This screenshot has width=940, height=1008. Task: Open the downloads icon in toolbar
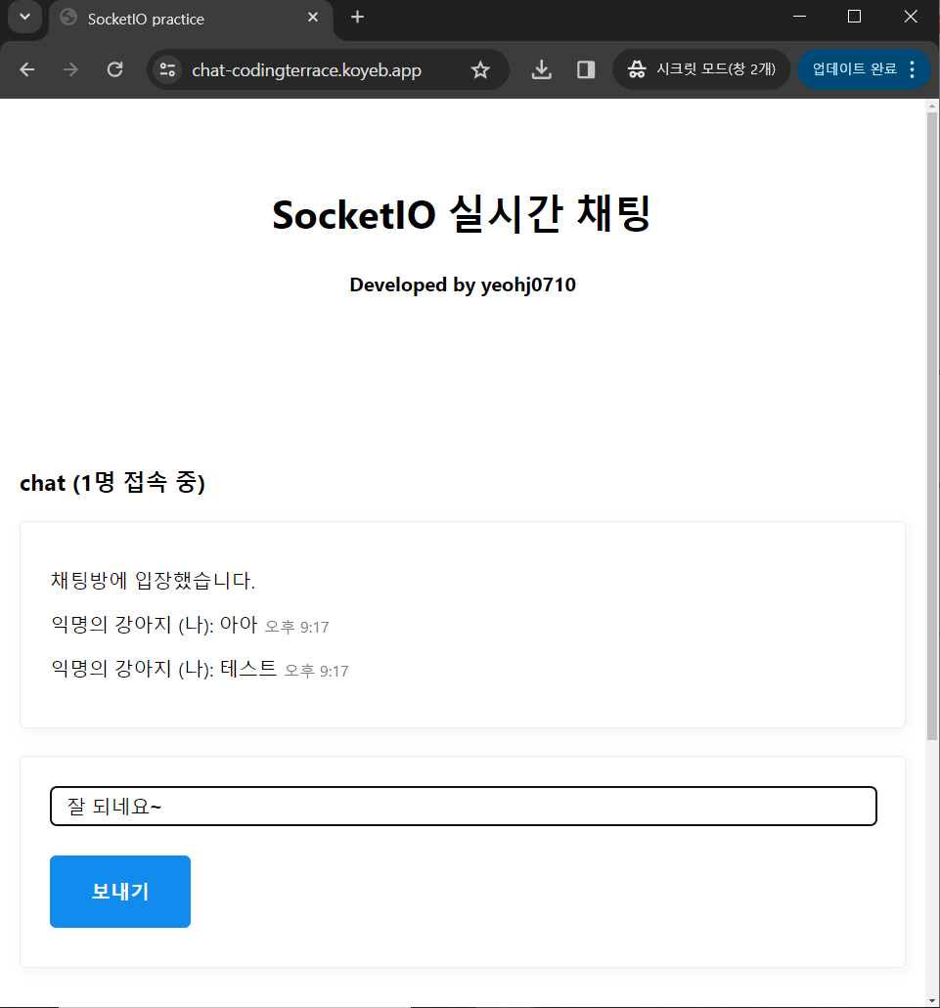click(541, 69)
